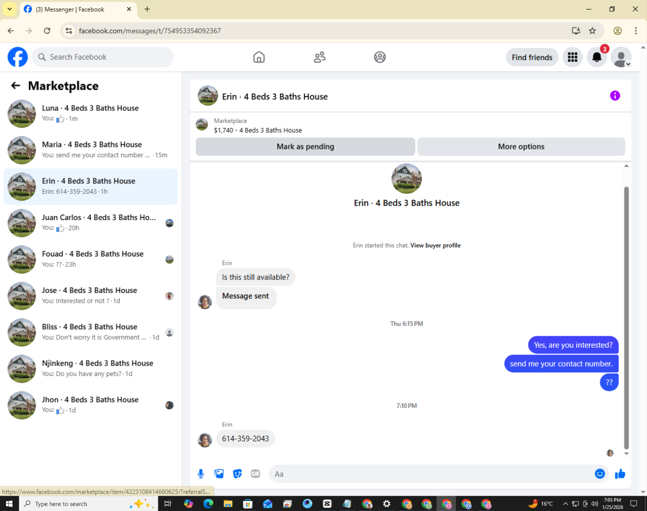Open the notifications bell
The height and width of the screenshot is (511, 647).
pos(597,57)
